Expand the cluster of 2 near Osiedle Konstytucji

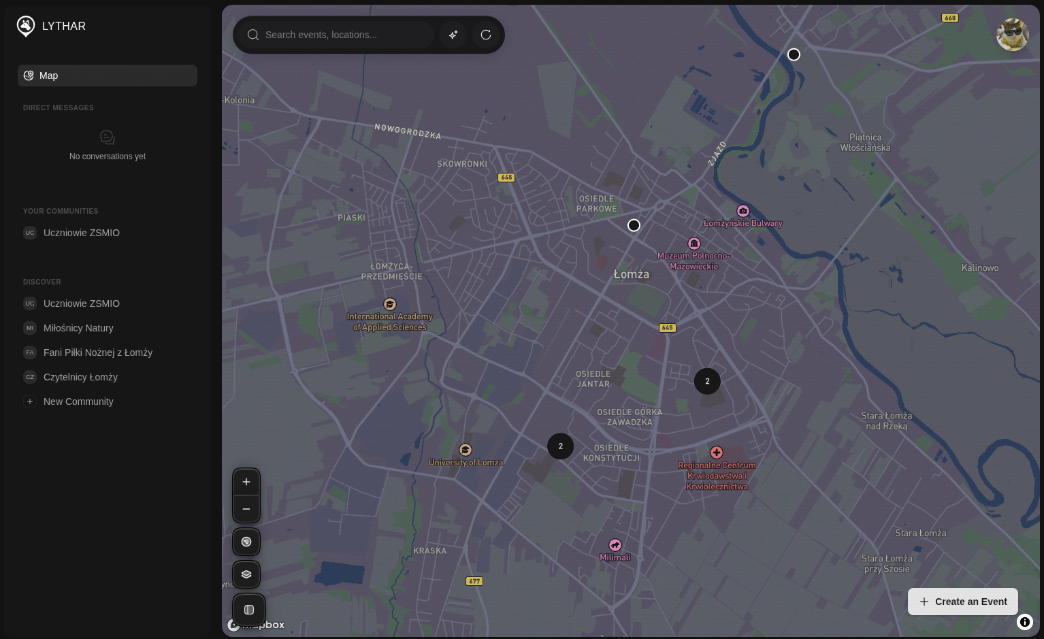pos(560,446)
